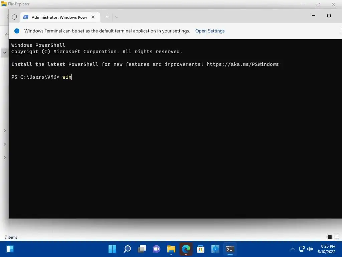Select the Administrator: Windows PowerShell tab
This screenshot has height=257, width=342.
60,17
